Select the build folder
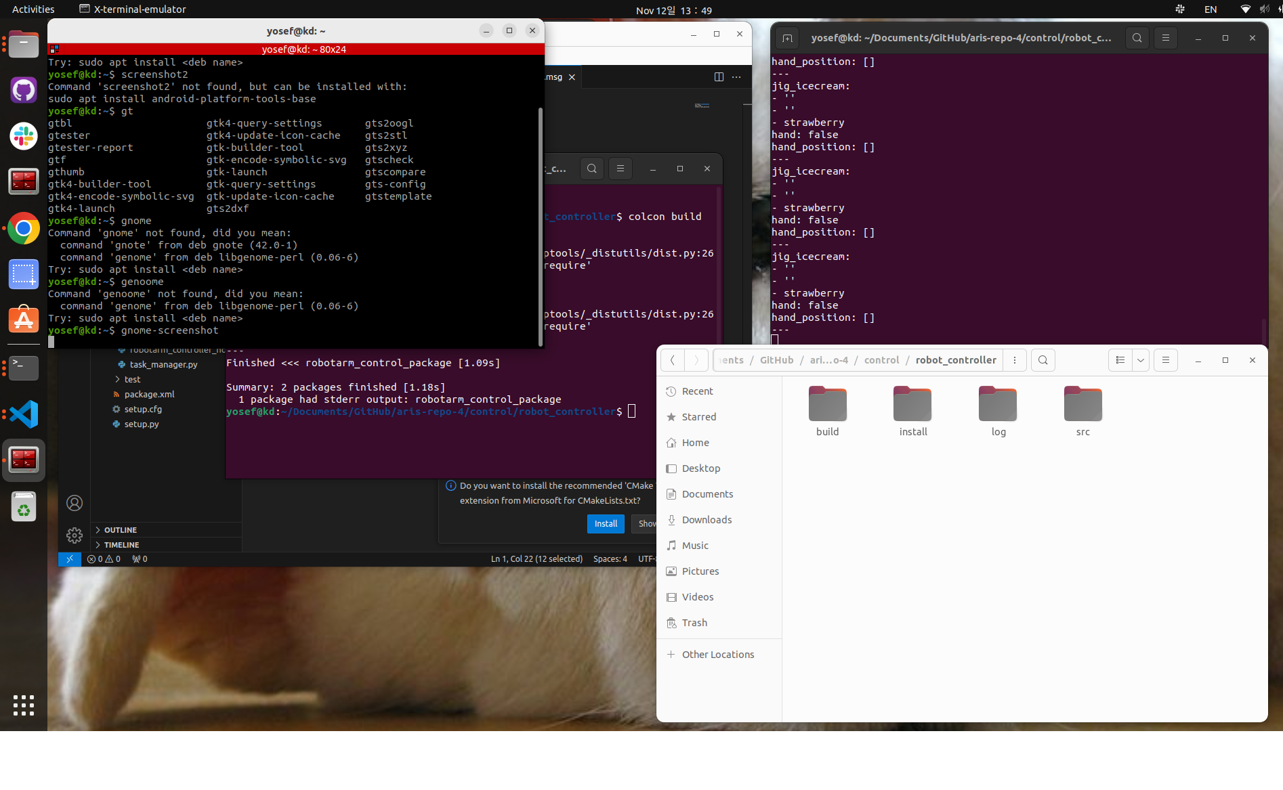Viewport: 1283px width, 790px height. 827,412
